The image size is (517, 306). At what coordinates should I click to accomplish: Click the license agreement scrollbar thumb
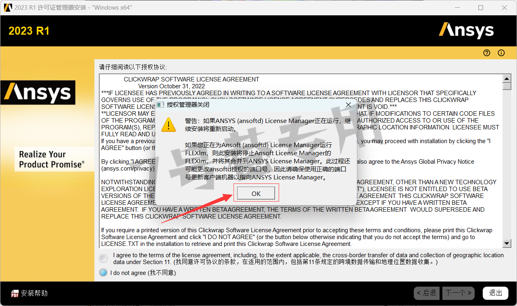(x=507, y=86)
